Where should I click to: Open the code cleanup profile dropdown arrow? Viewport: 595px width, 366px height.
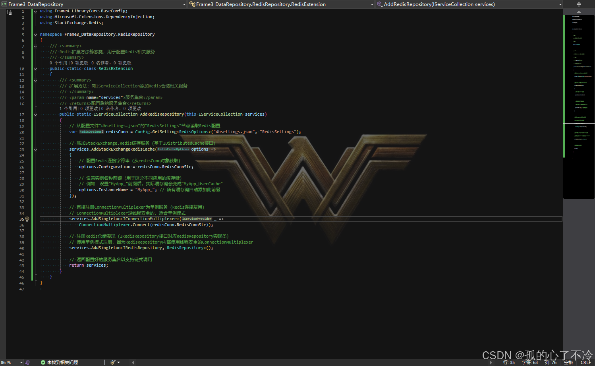(x=118, y=362)
